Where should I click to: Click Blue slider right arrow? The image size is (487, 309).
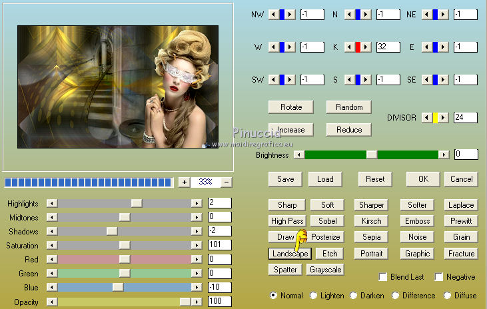tap(197, 287)
